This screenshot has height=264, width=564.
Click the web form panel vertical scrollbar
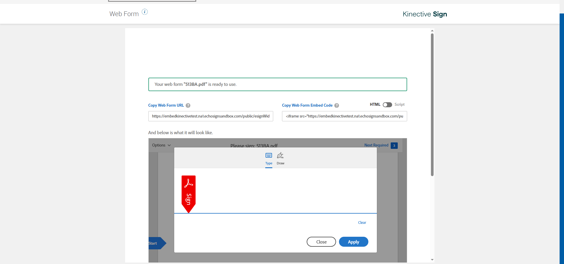coord(432,105)
